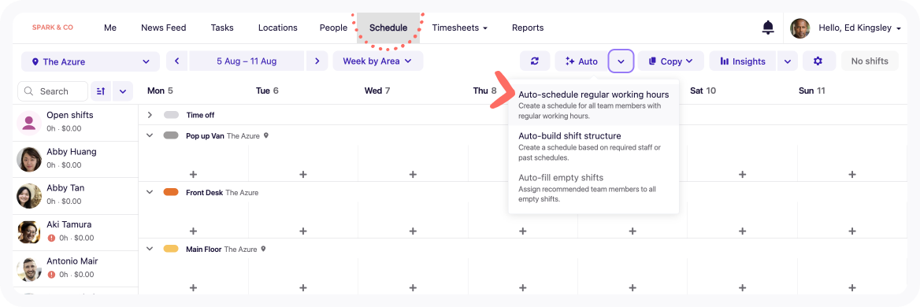
Task: Add Main Floor shift on Monday
Action: pos(193,287)
